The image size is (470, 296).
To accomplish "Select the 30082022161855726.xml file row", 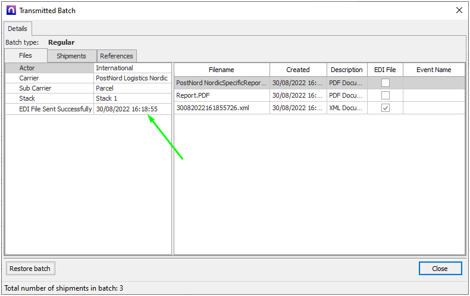I will (x=221, y=108).
